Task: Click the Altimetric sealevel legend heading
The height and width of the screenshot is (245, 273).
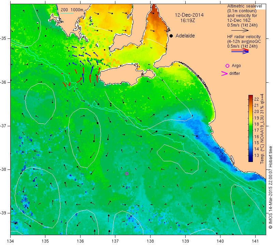Action: (245, 6)
